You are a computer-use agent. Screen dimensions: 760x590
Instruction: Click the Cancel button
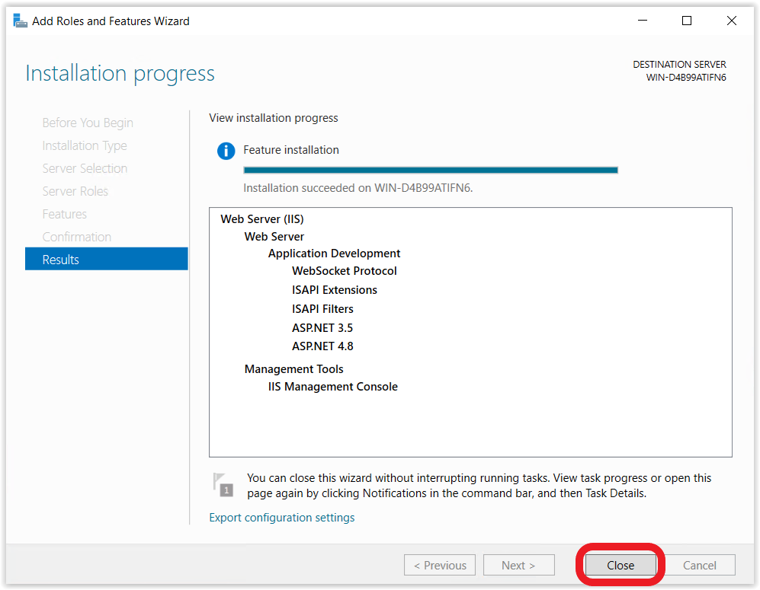(x=700, y=565)
